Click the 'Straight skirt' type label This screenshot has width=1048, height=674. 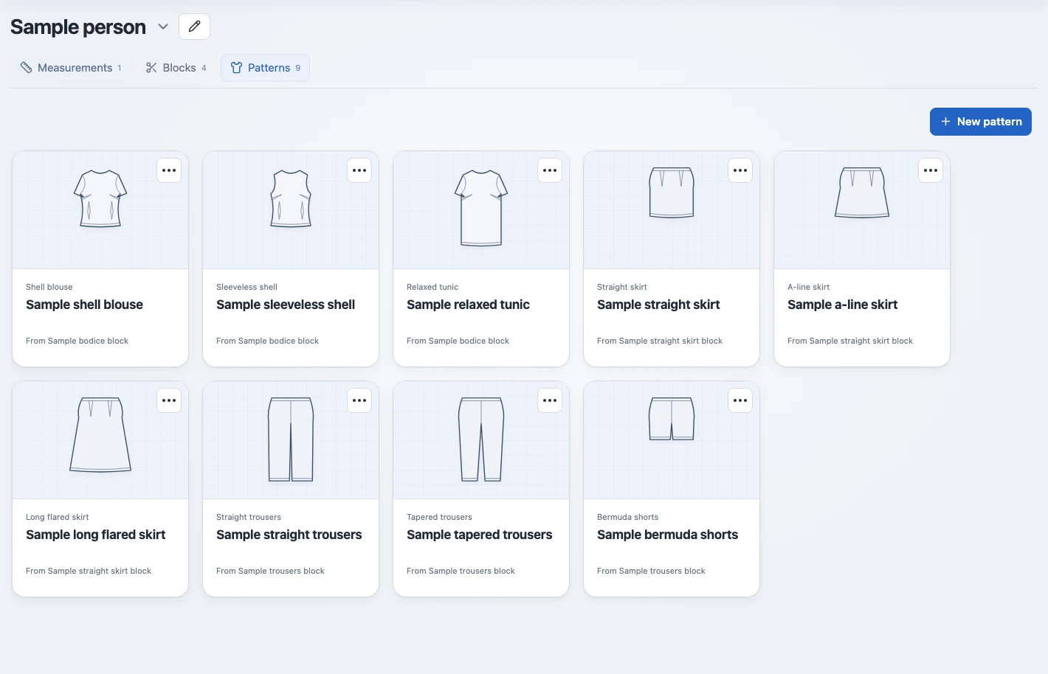(622, 287)
